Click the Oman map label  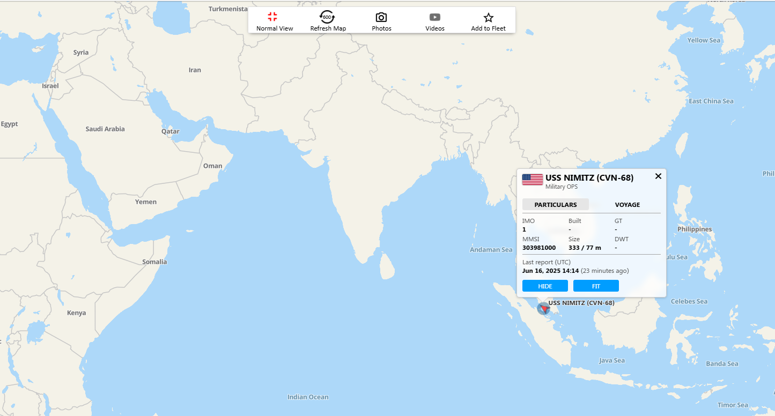(212, 166)
